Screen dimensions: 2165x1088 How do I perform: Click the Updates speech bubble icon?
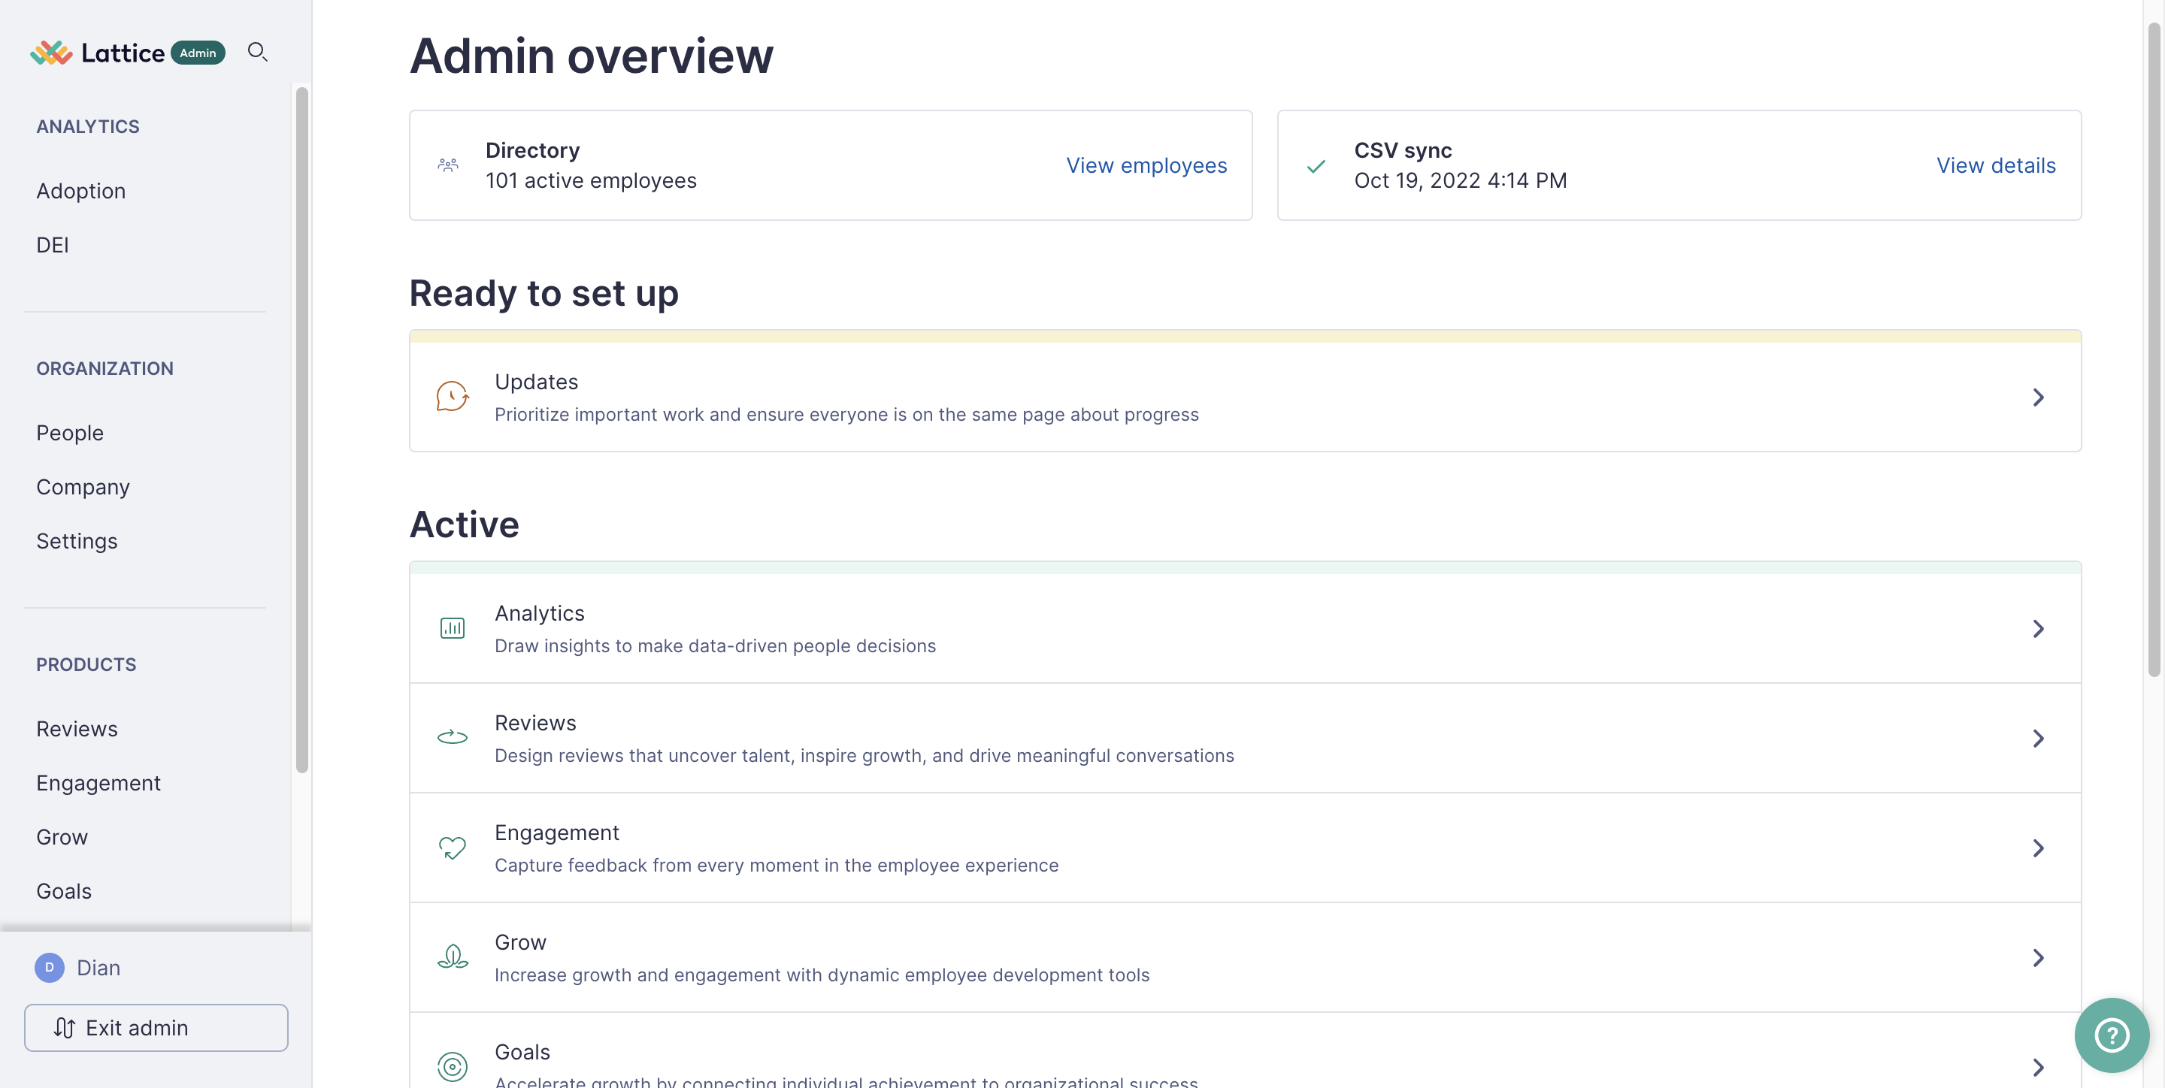pos(452,396)
